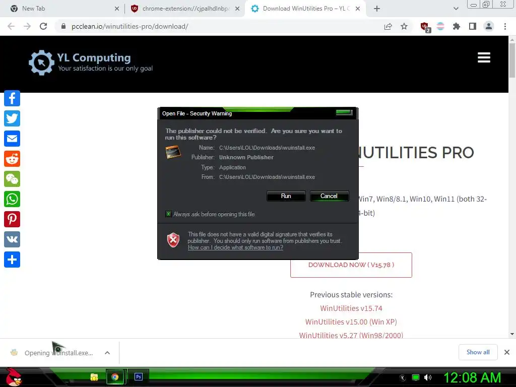The image size is (516, 387).
Task: Open the Chrome profile avatar
Action: (489, 26)
